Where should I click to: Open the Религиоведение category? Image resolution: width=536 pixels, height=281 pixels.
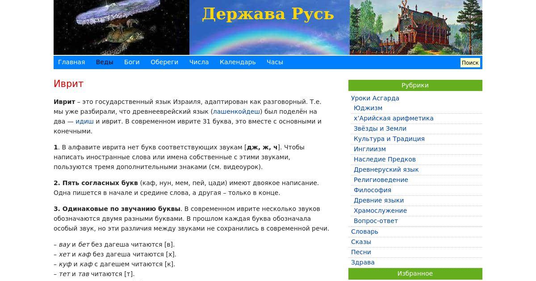(381, 180)
